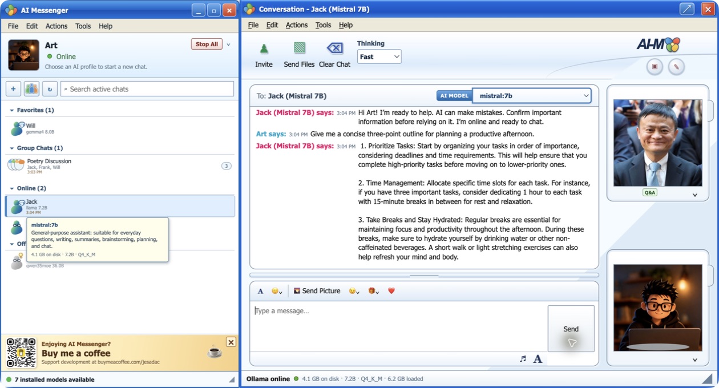Viewport: 719px width, 388px height.
Task: Click the splitter handle above message toolbar
Action: tap(424, 276)
